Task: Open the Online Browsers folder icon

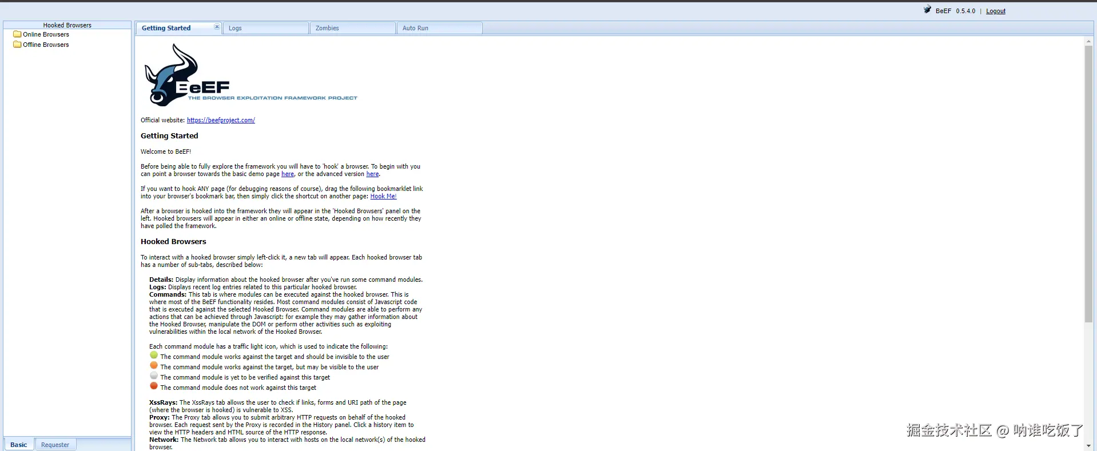Action: pos(17,34)
